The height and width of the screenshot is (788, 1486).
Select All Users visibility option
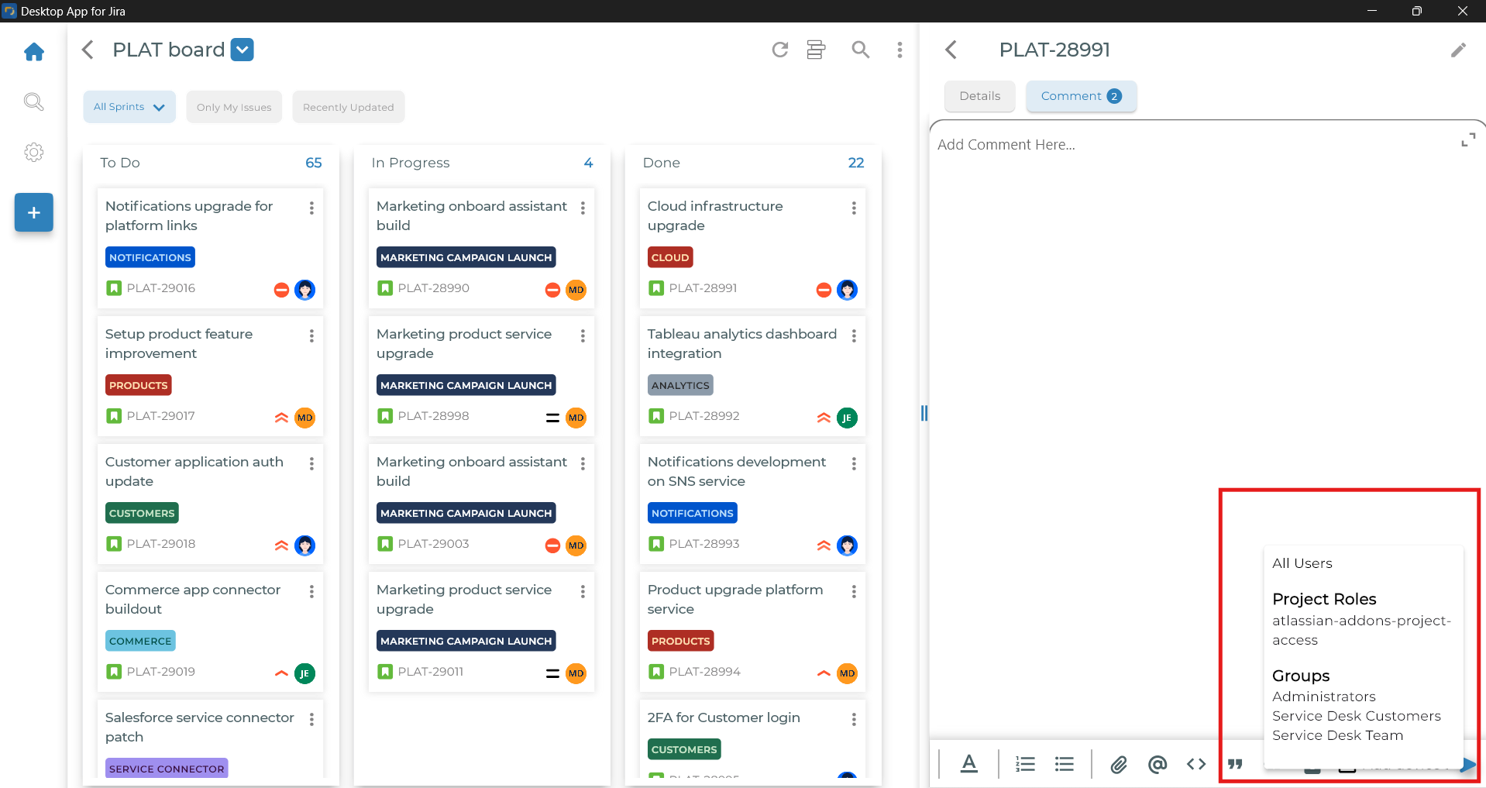[x=1302, y=563]
